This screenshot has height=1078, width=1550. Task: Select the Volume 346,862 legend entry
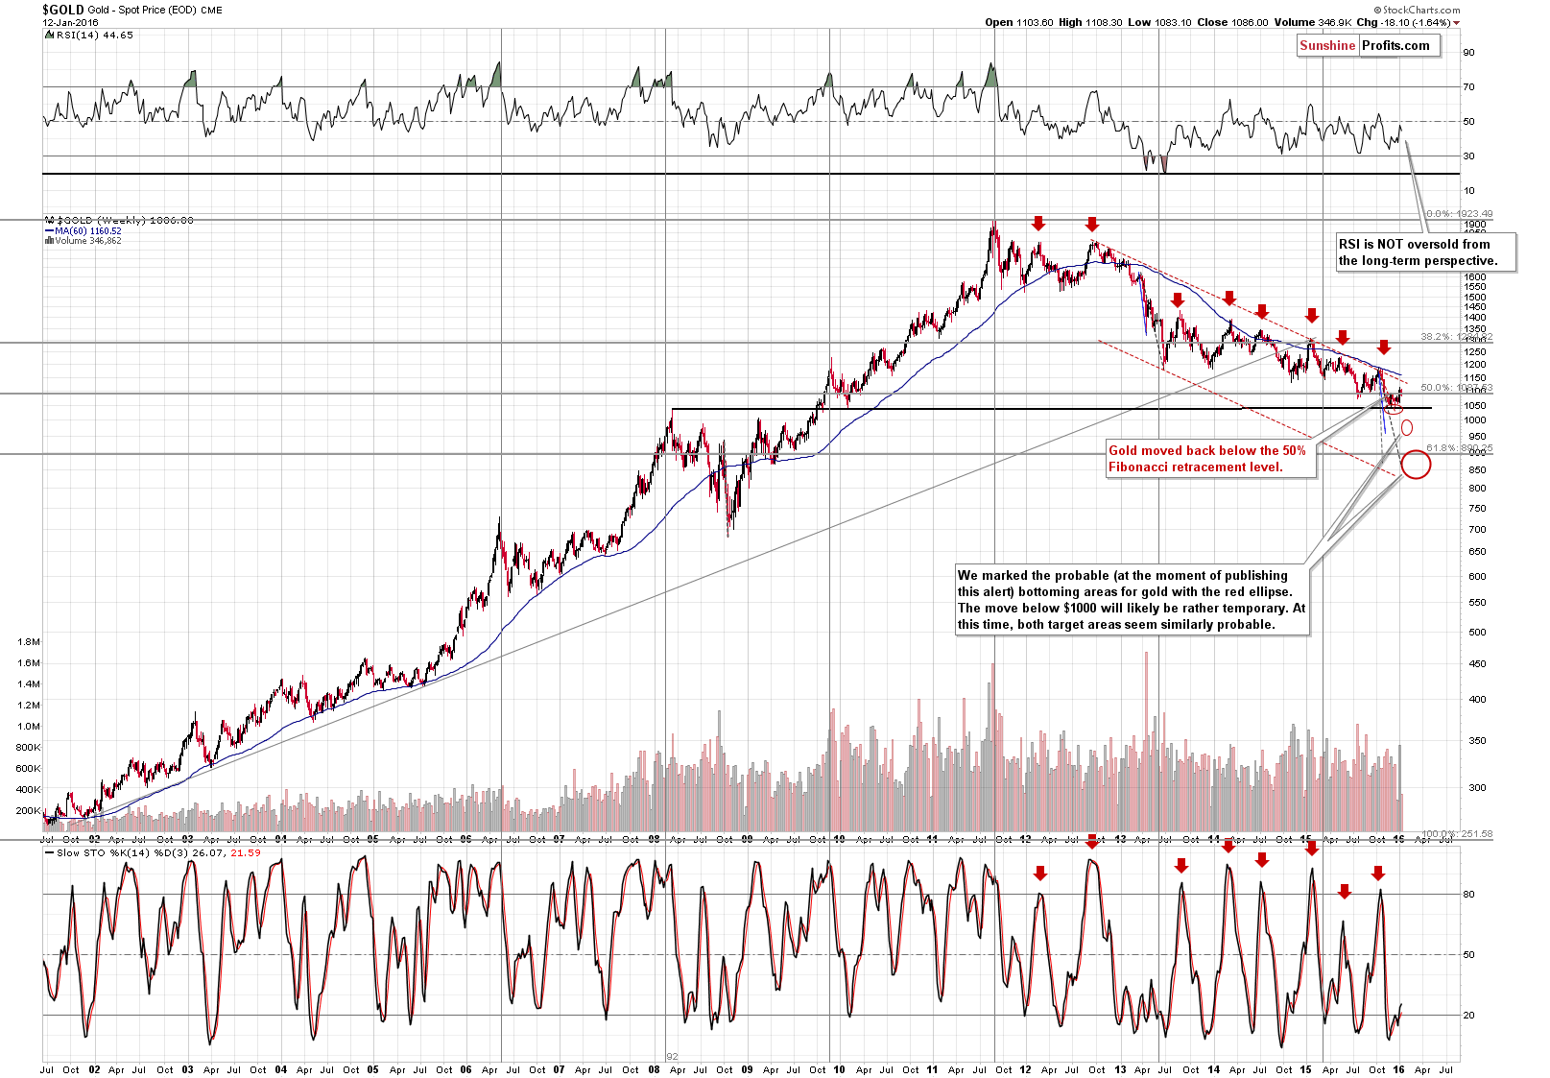click(83, 240)
